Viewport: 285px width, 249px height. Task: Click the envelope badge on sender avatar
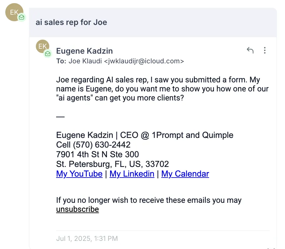pos(48,54)
